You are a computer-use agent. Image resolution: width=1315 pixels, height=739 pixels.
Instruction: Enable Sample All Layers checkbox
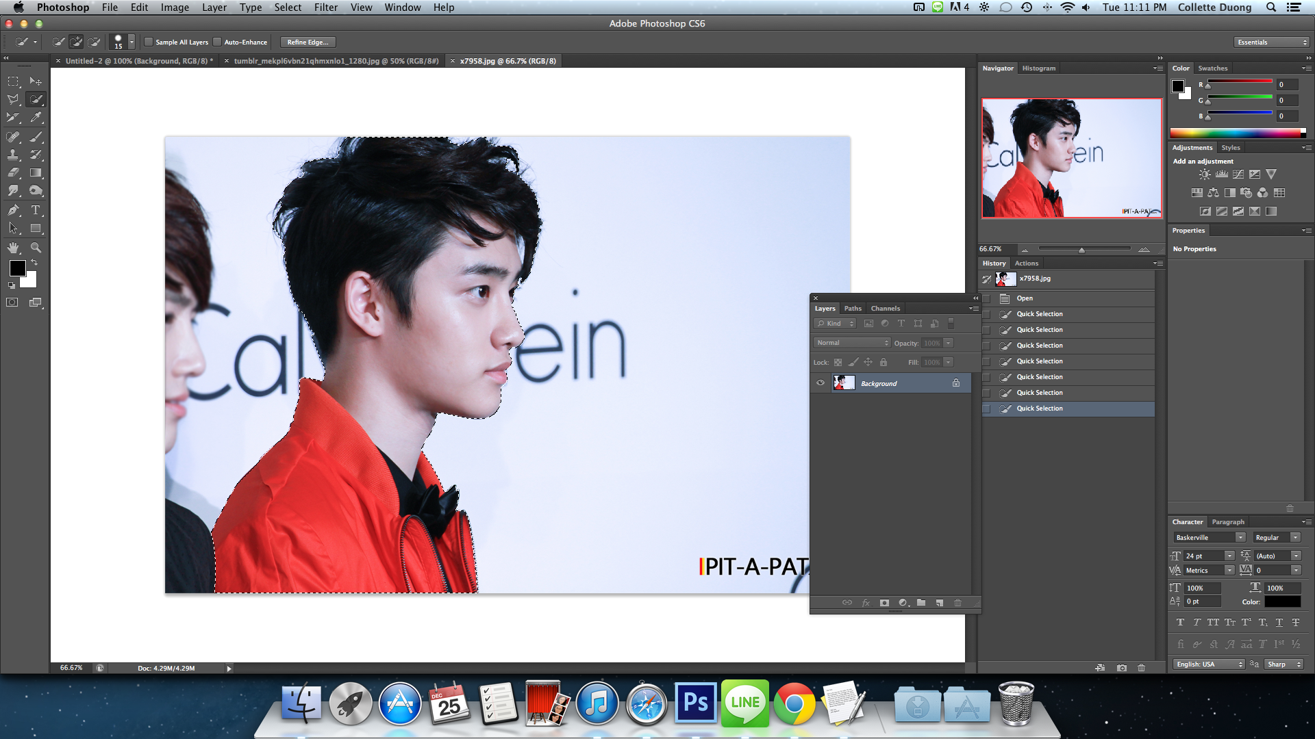pyautogui.click(x=149, y=42)
